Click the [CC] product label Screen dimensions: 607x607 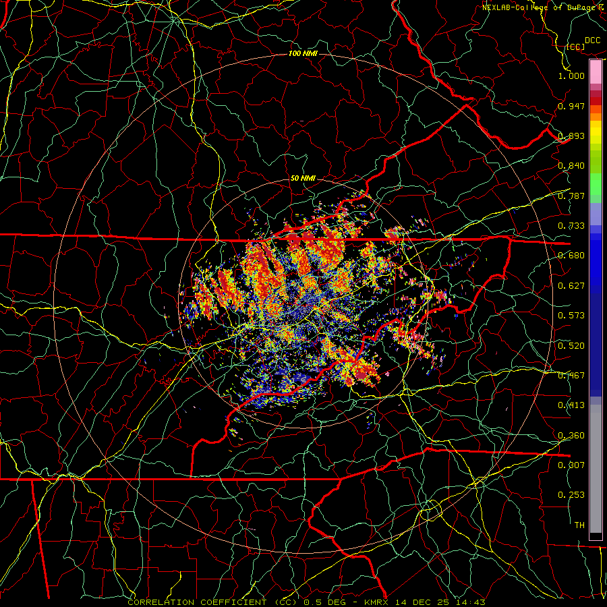pos(576,47)
